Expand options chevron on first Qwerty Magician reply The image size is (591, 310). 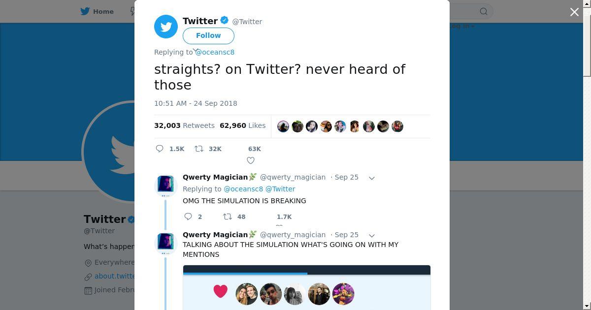point(372,178)
